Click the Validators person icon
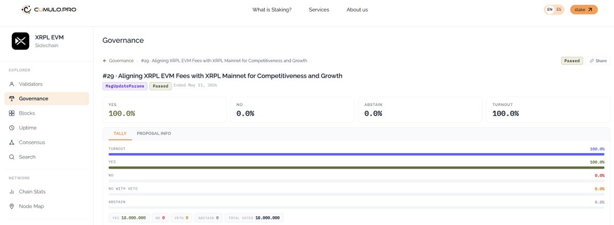This screenshot has height=225, width=614. click(12, 84)
